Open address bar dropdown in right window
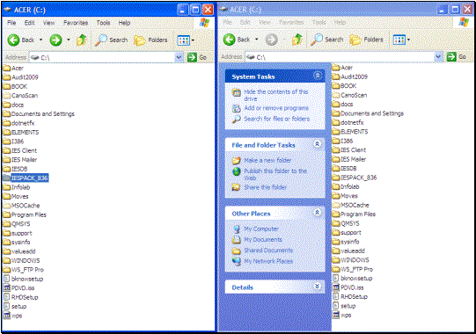The height and width of the screenshot is (334, 476). [438, 56]
